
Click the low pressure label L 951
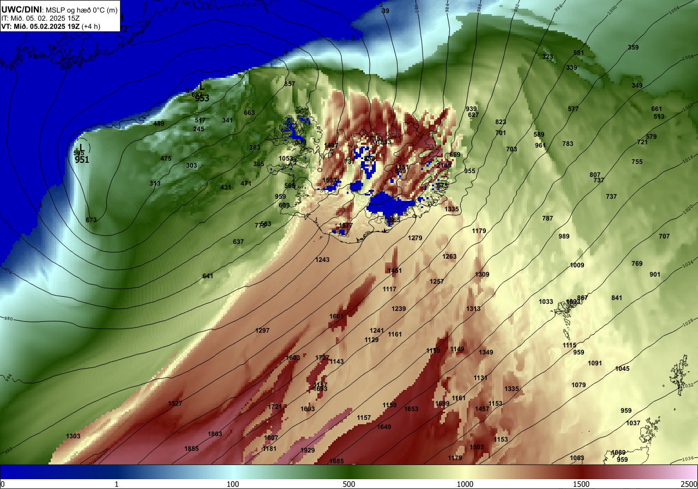point(82,155)
